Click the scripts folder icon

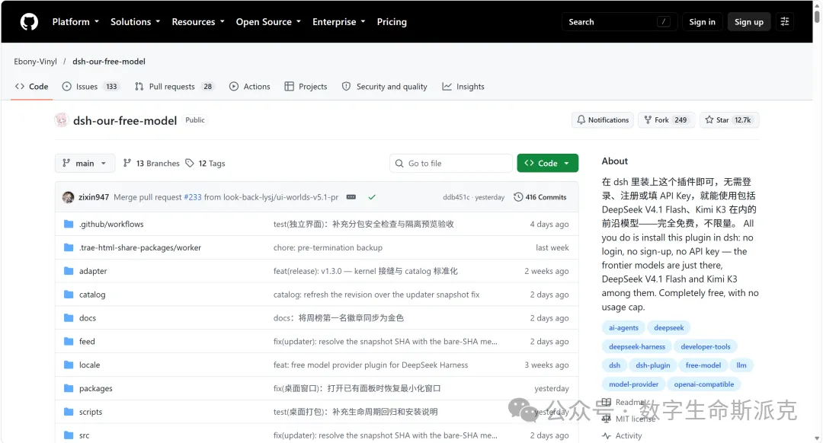pyautogui.click(x=69, y=412)
